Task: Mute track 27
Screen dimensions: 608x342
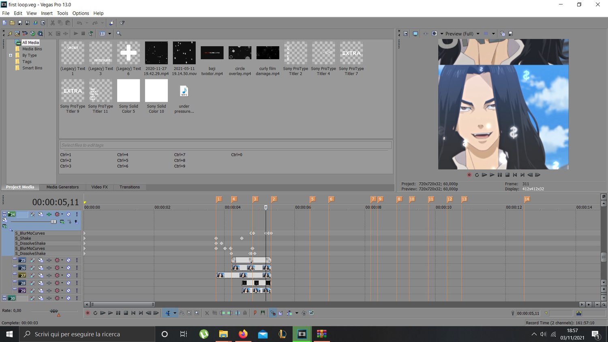Action: (x=69, y=275)
